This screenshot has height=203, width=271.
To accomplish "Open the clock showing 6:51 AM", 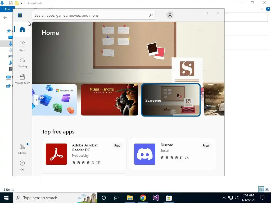I will tap(249, 198).
